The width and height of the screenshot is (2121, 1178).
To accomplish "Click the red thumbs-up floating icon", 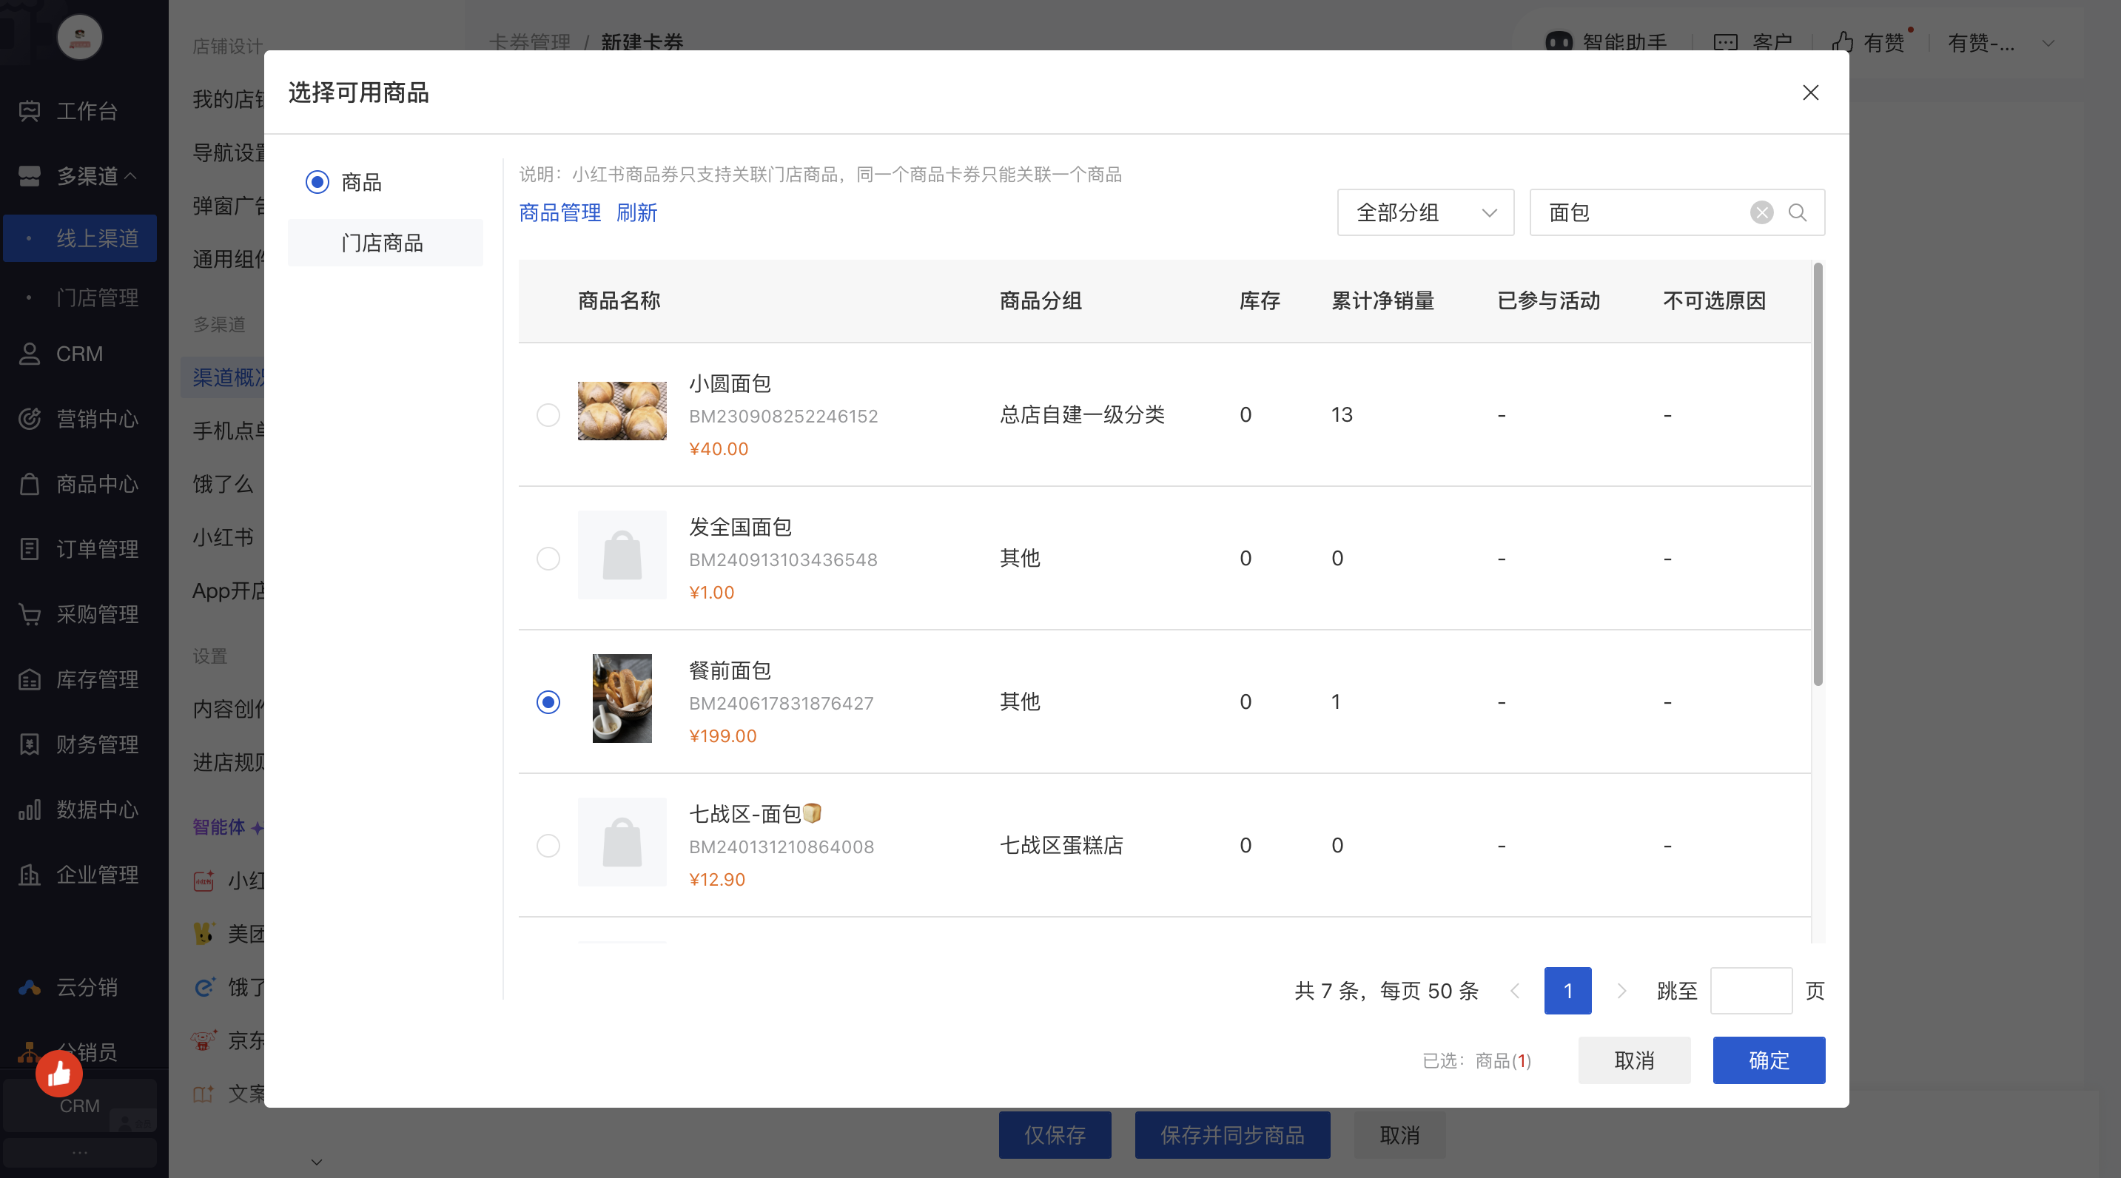I will point(58,1073).
